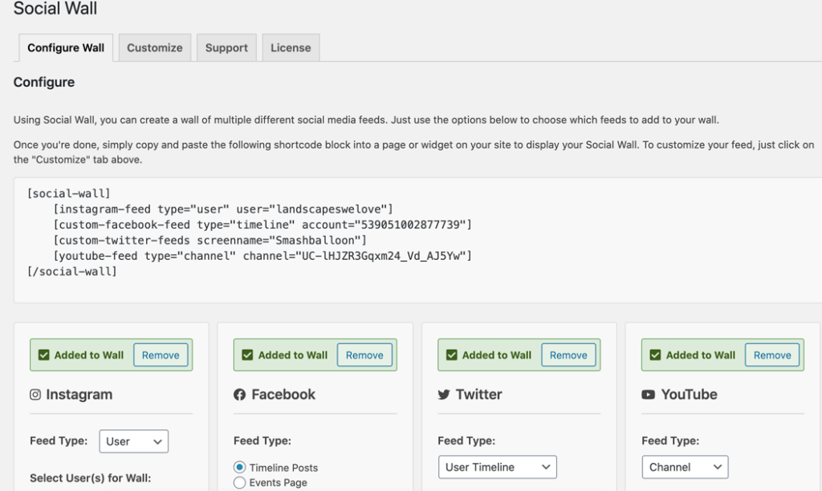Remove YouTube from the wall
The width and height of the screenshot is (822, 491).
772,355
